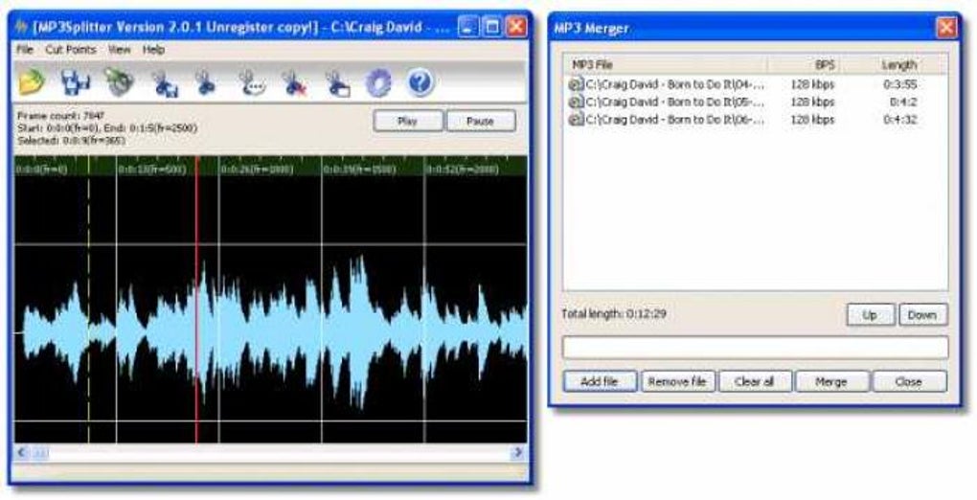This screenshot has height=500, width=977.
Task: Close the MP3 Merger window with red X
Action: point(946,28)
